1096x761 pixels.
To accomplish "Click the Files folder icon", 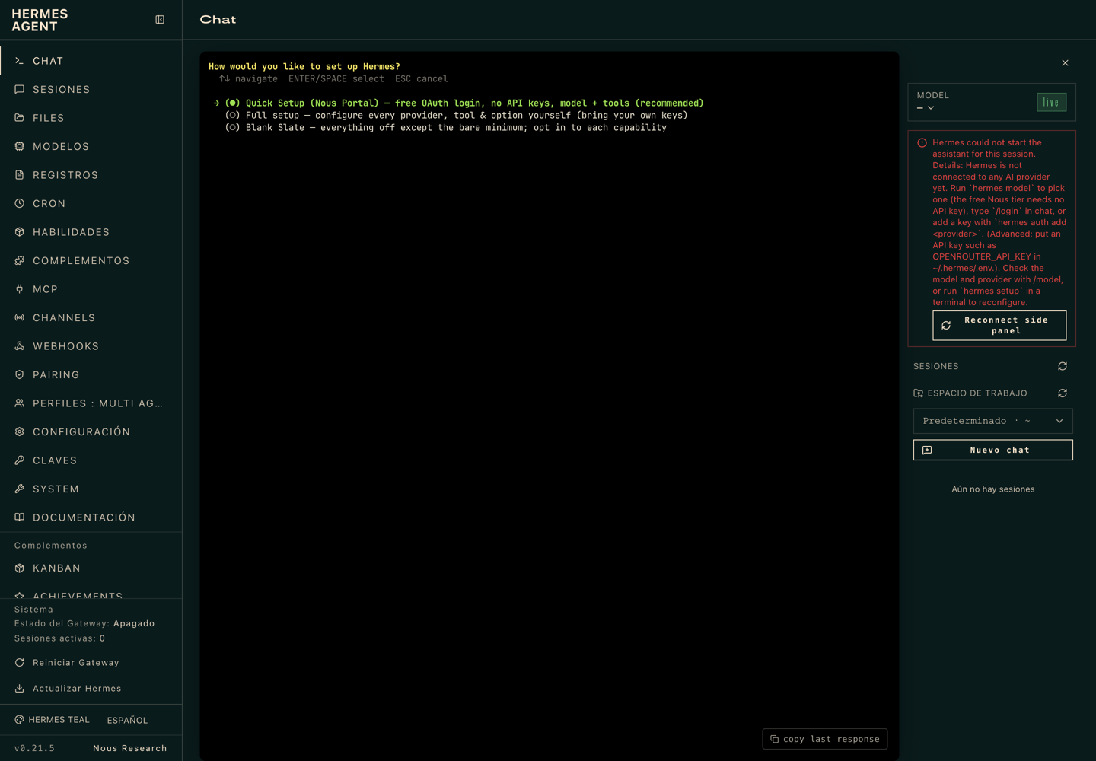I will (20, 118).
